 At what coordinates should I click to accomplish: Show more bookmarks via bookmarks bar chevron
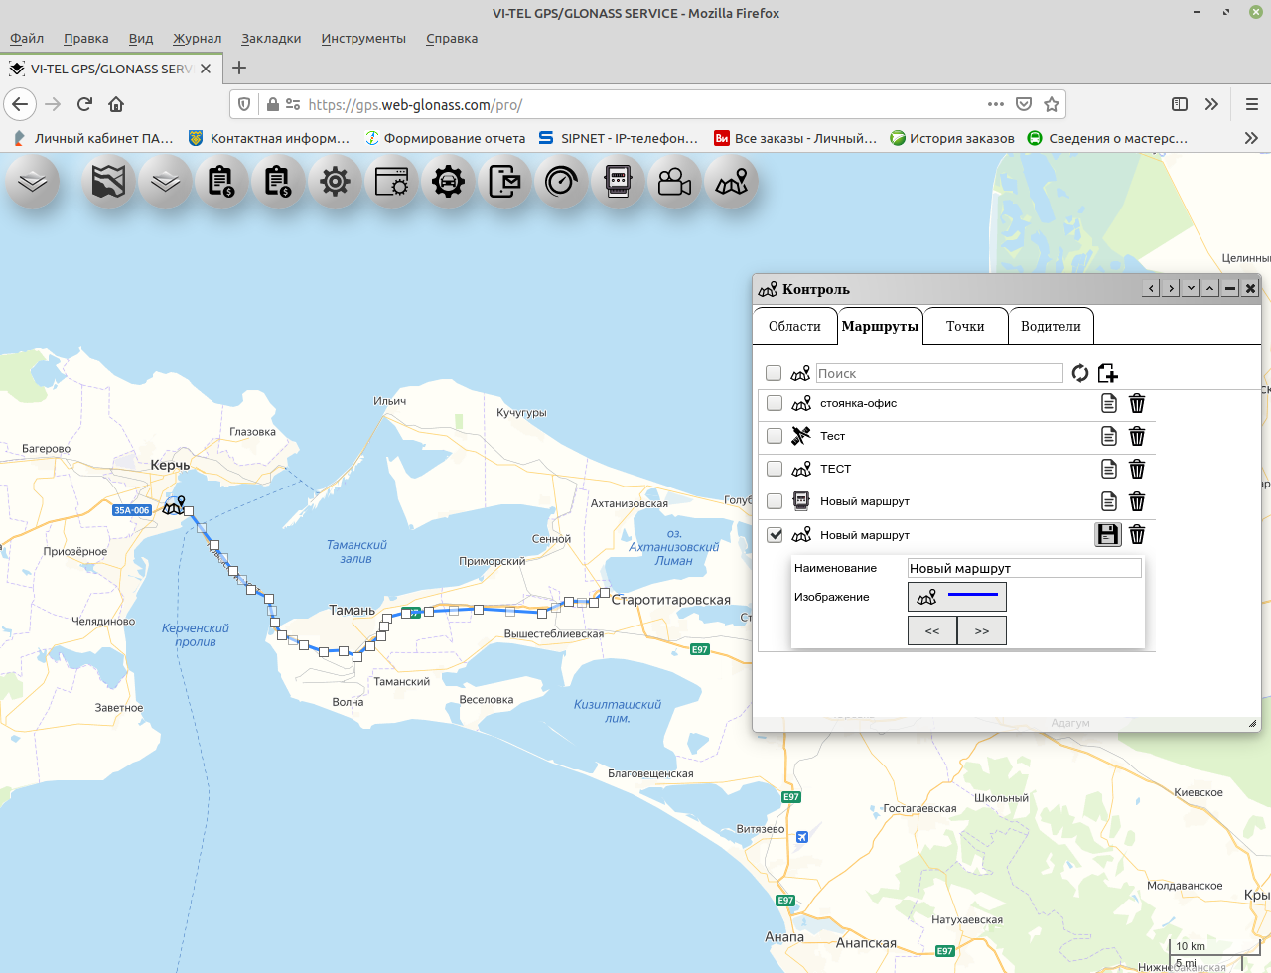click(1251, 138)
